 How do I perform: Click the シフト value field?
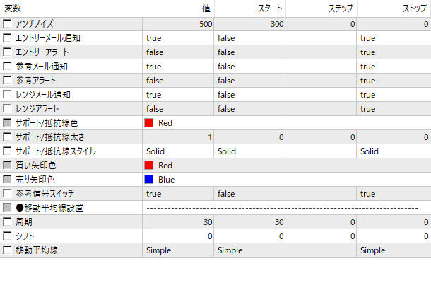(x=178, y=236)
